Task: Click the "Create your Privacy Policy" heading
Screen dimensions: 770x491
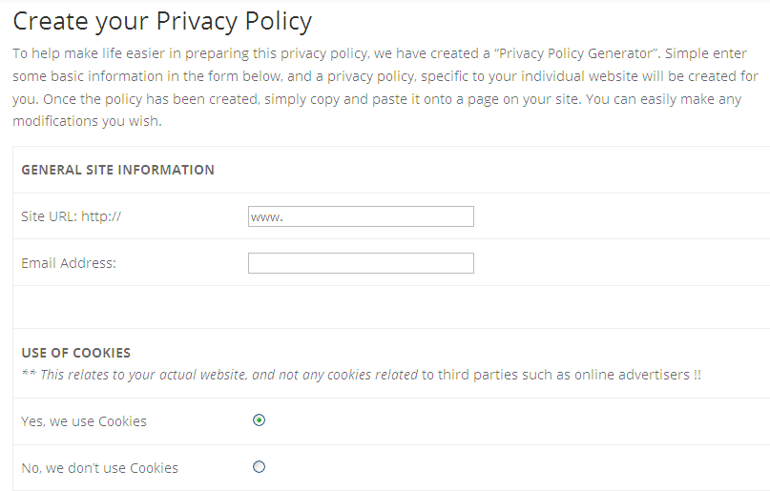Action: coord(162,20)
